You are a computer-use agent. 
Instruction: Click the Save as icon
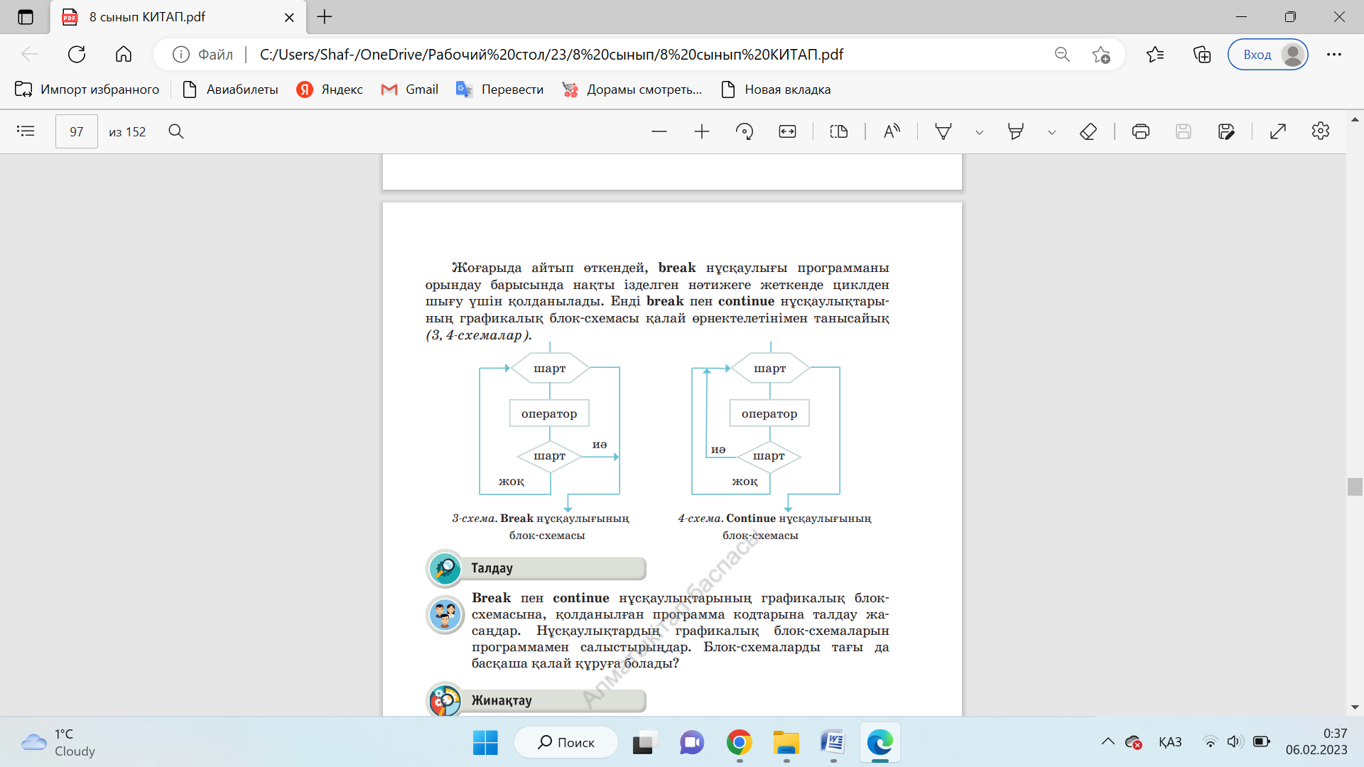pyautogui.click(x=1226, y=131)
